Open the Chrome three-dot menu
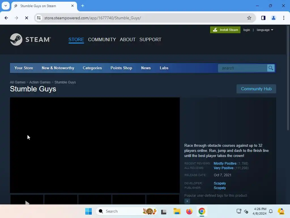 click(283, 18)
